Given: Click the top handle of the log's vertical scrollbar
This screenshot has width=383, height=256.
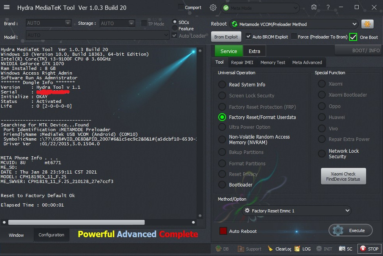Looking at the screenshot, I should click(x=200, y=51).
